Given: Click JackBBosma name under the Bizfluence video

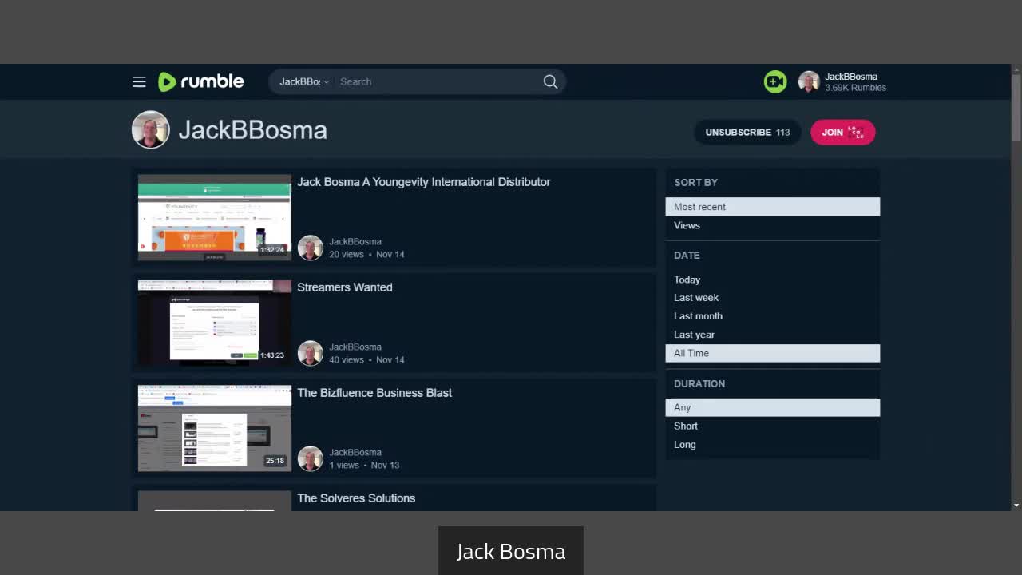Looking at the screenshot, I should point(355,452).
